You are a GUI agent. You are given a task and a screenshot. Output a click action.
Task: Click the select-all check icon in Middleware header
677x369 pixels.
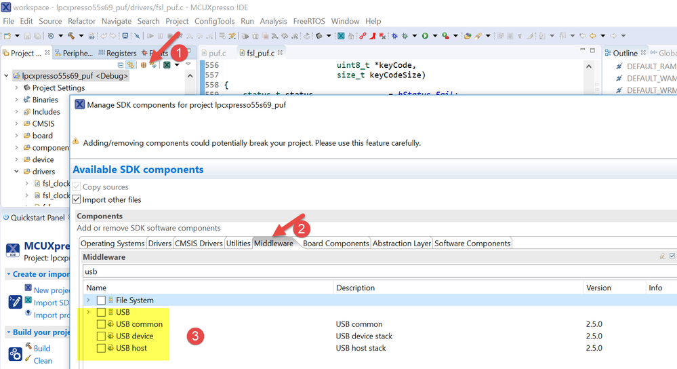coord(672,256)
